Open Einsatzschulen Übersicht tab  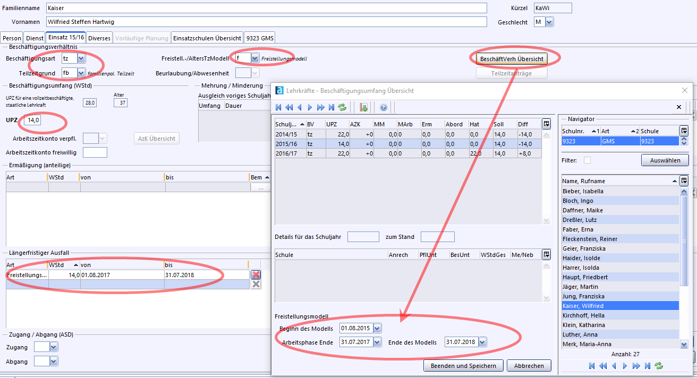[x=207, y=38]
